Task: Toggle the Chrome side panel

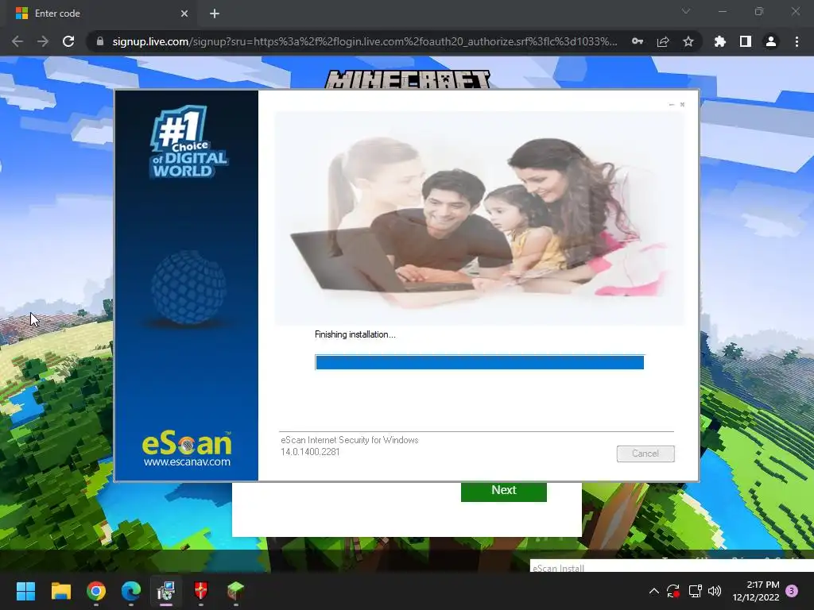Action: (746, 41)
